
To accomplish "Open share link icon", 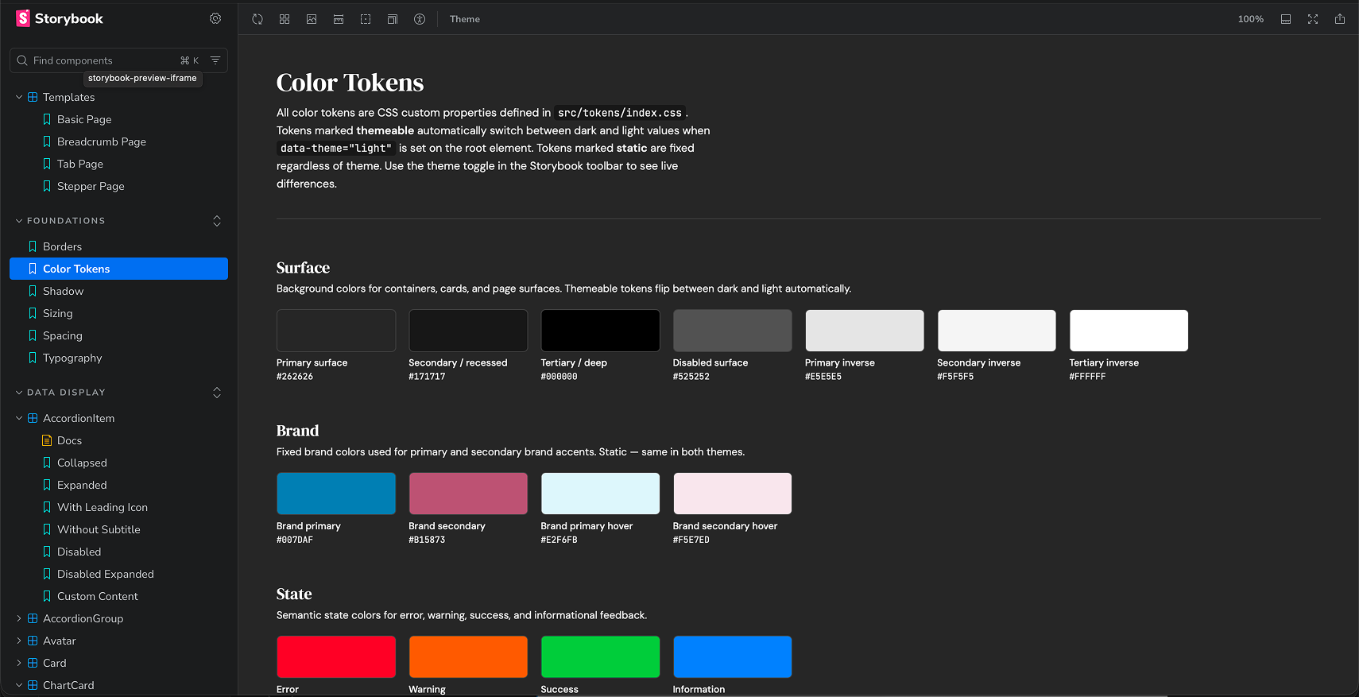I will click(x=1340, y=19).
